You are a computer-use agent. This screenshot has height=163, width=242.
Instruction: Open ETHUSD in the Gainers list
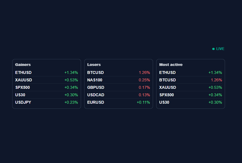click(x=23, y=73)
